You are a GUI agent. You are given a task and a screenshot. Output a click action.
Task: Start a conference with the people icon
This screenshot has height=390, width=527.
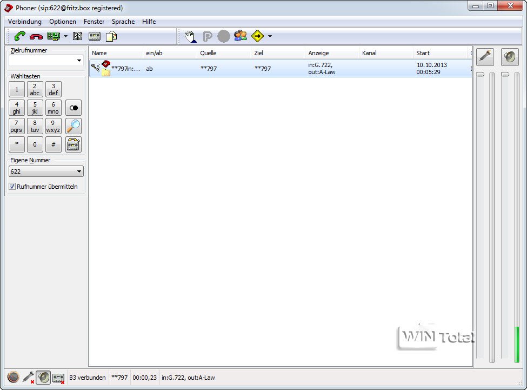pos(241,36)
